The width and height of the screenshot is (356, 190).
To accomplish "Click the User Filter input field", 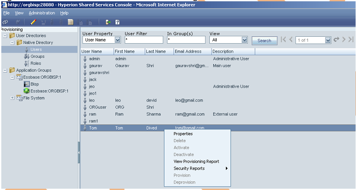I will pos(144,40).
